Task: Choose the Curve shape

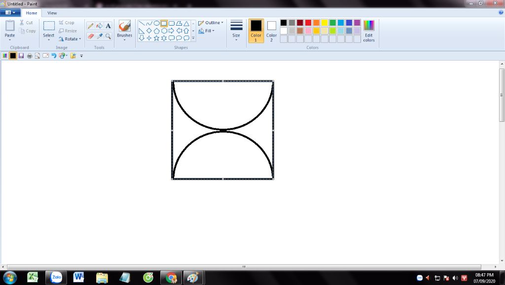Action: coord(149,24)
